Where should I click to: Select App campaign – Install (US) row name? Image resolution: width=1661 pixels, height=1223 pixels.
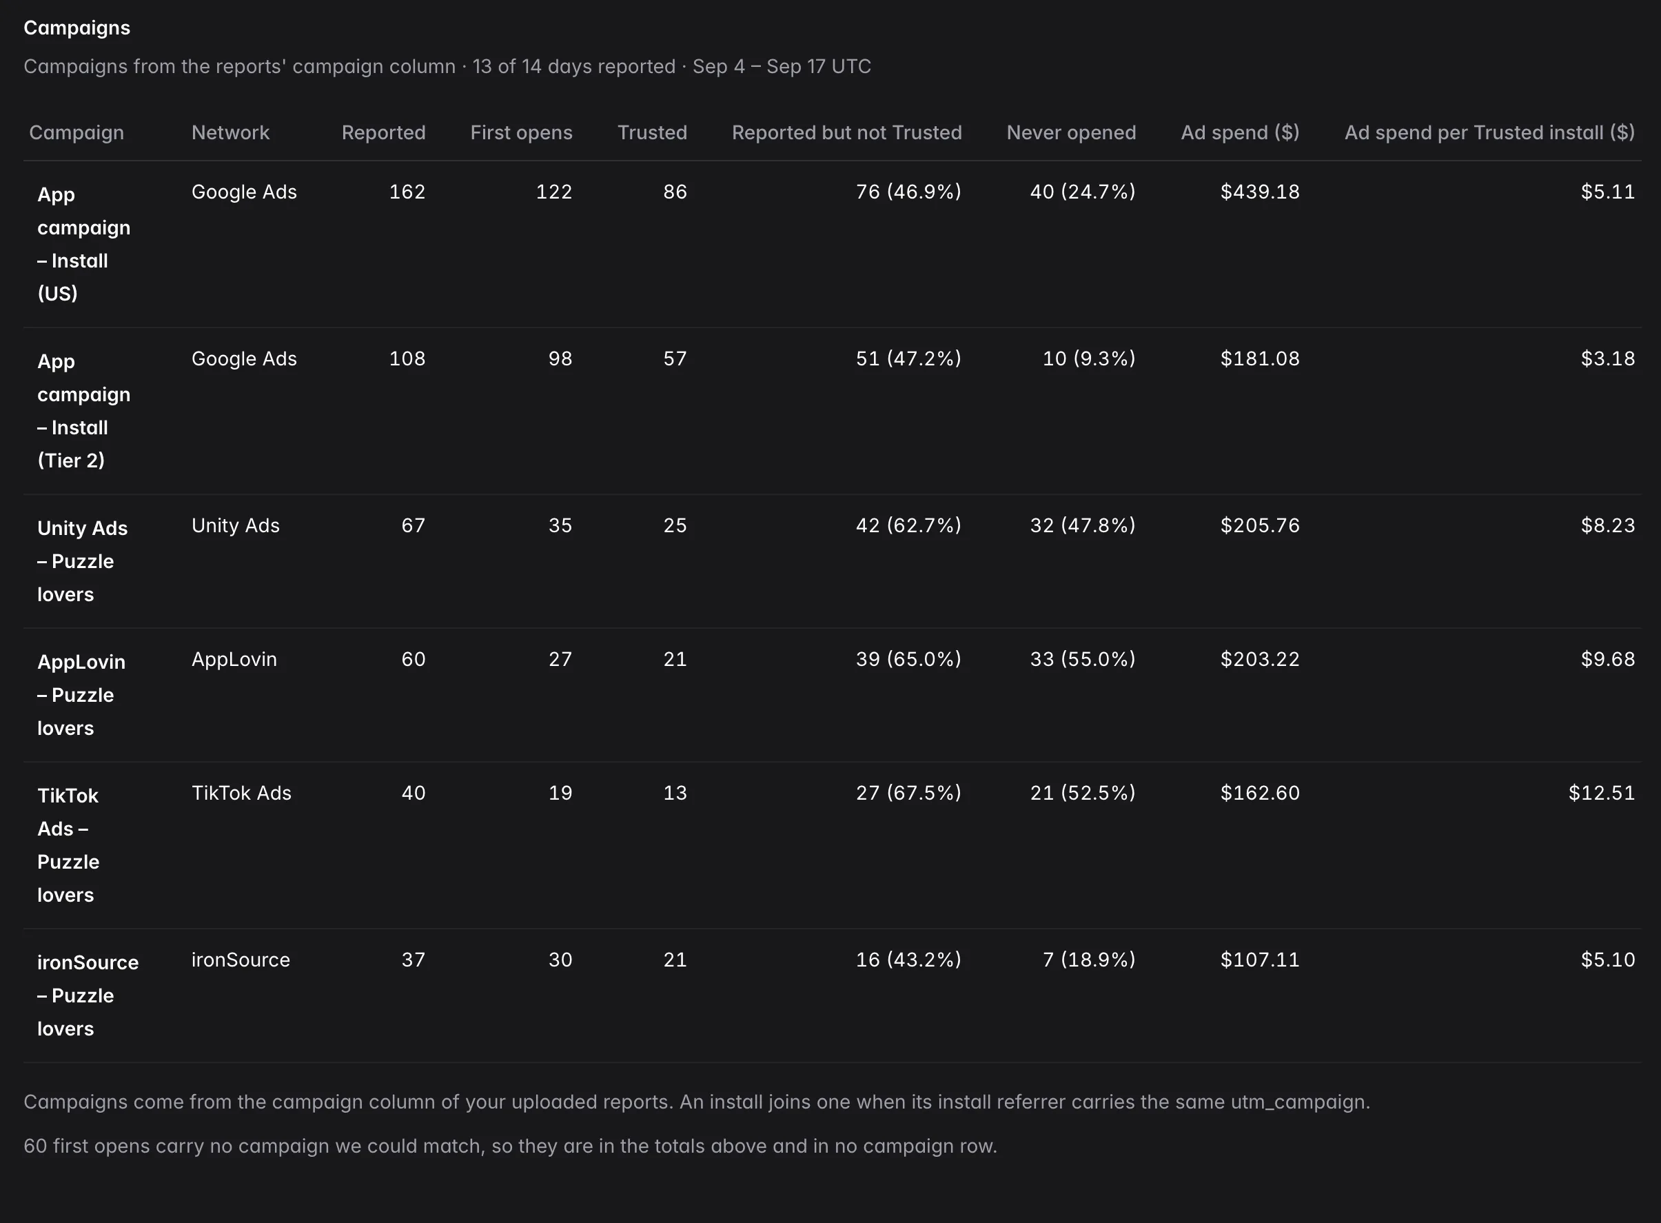83,243
